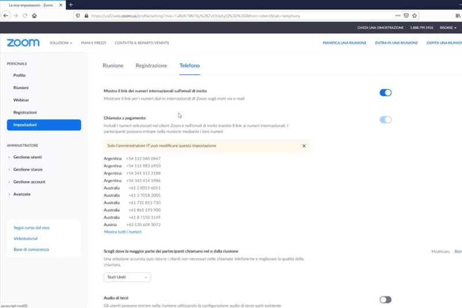The width and height of the screenshot is (462, 308).
Task: Enable Audio di terzi switch
Action: coord(385,300)
